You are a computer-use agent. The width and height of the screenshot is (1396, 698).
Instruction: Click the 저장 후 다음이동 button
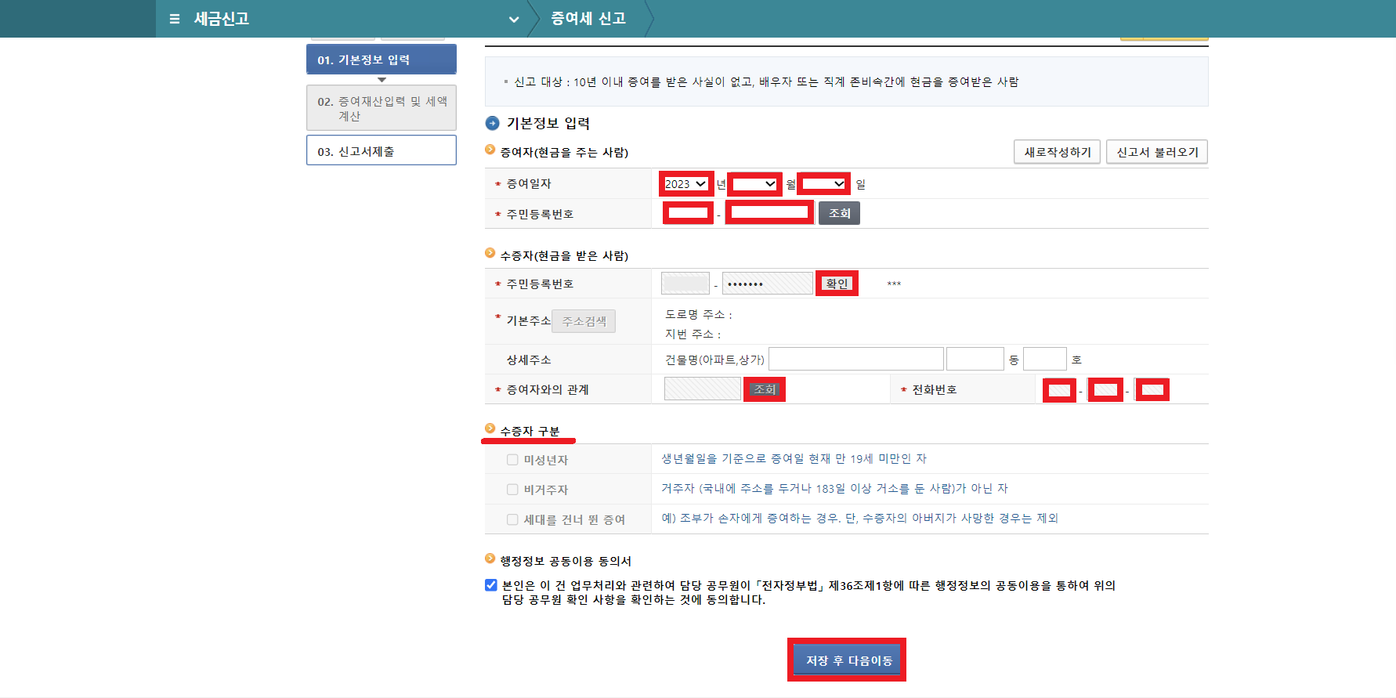coord(848,660)
